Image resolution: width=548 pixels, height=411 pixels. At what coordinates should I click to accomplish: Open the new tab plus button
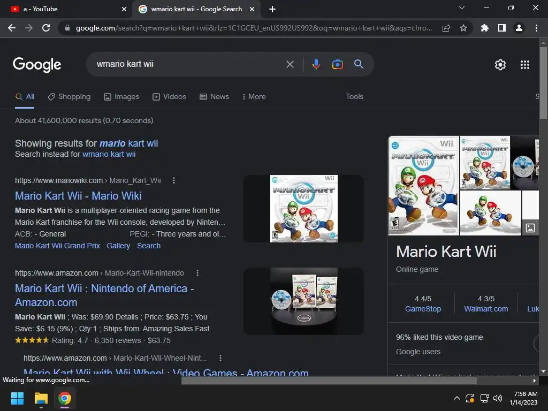[x=272, y=9]
